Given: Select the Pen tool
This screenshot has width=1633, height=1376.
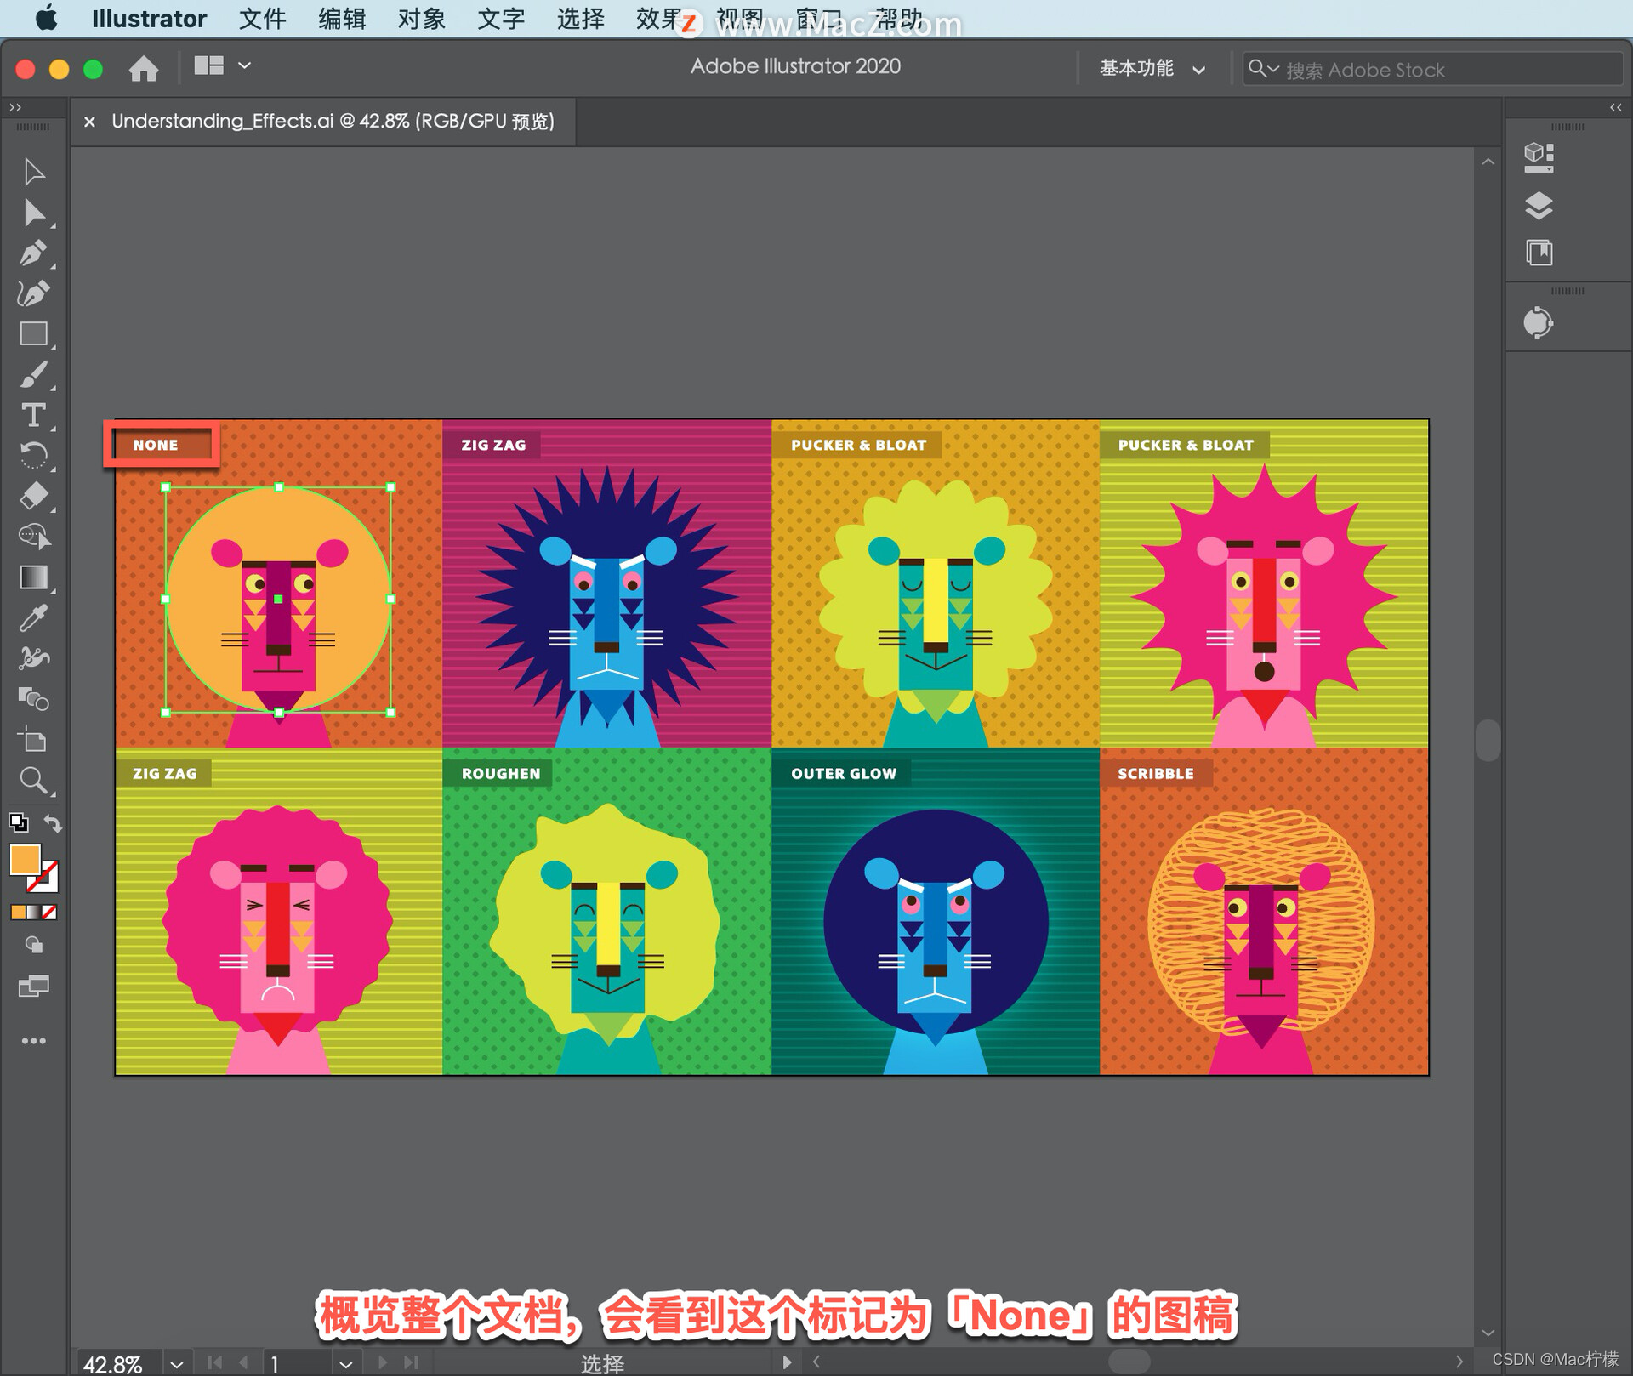Looking at the screenshot, I should (x=33, y=253).
